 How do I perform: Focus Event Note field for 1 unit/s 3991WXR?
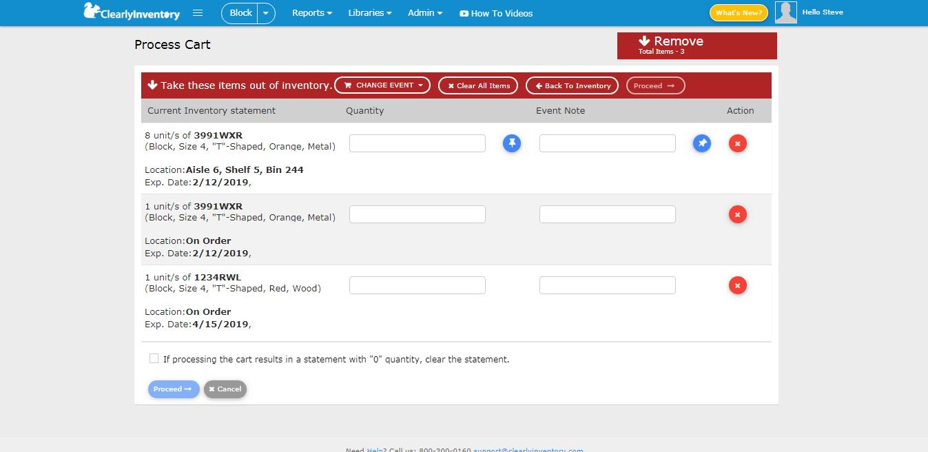(x=608, y=214)
